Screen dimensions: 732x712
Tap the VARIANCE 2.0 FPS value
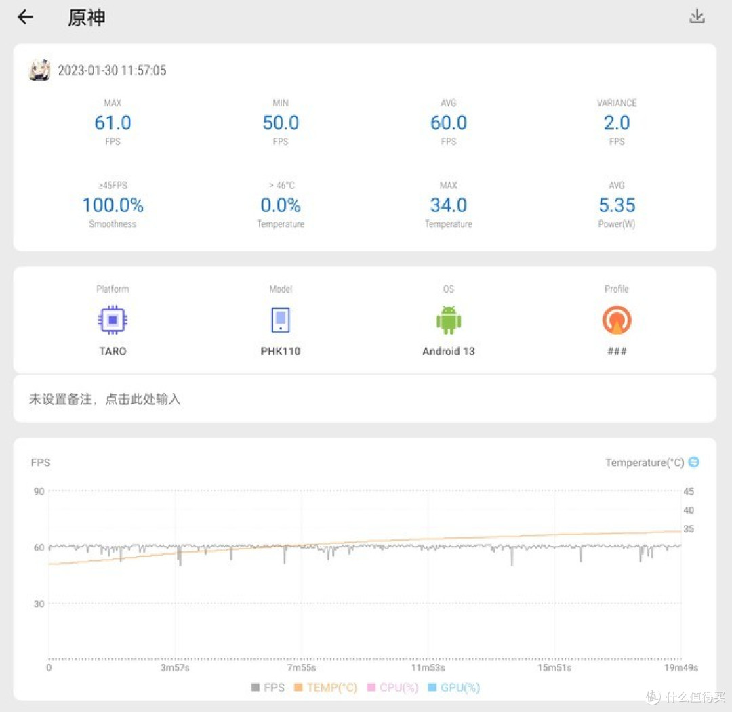[x=617, y=123]
